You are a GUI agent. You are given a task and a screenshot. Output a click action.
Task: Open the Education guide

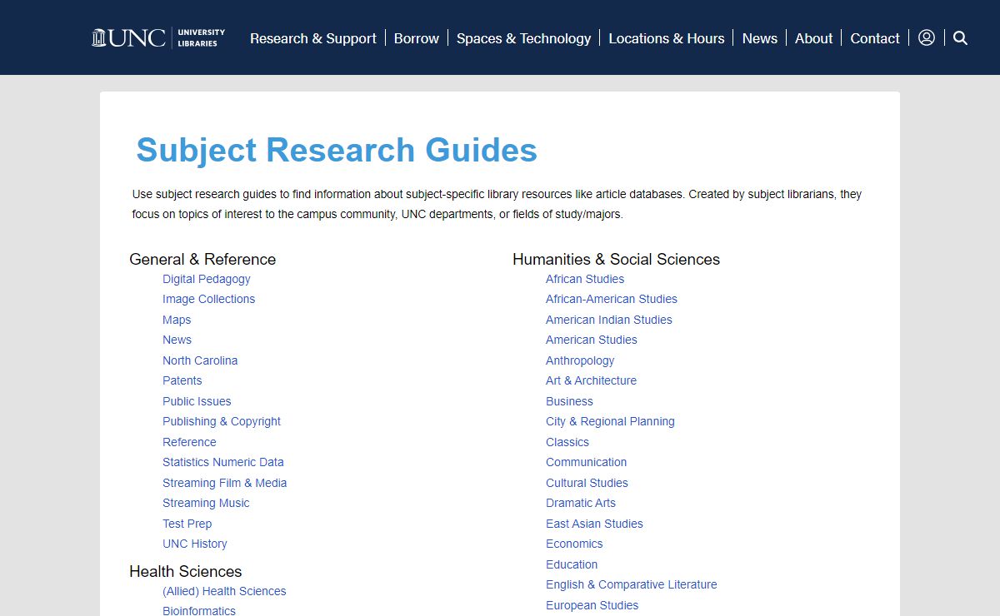point(572,564)
